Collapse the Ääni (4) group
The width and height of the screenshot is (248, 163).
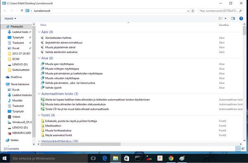point(39,32)
